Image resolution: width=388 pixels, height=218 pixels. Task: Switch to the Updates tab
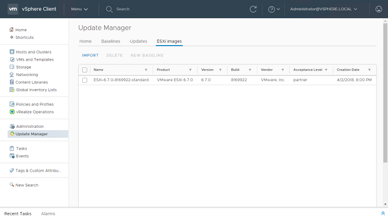(138, 41)
